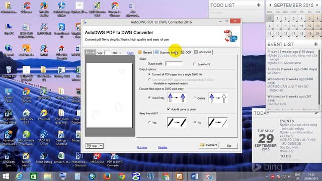Launch Advanced SystemCare shortcut

(9, 138)
